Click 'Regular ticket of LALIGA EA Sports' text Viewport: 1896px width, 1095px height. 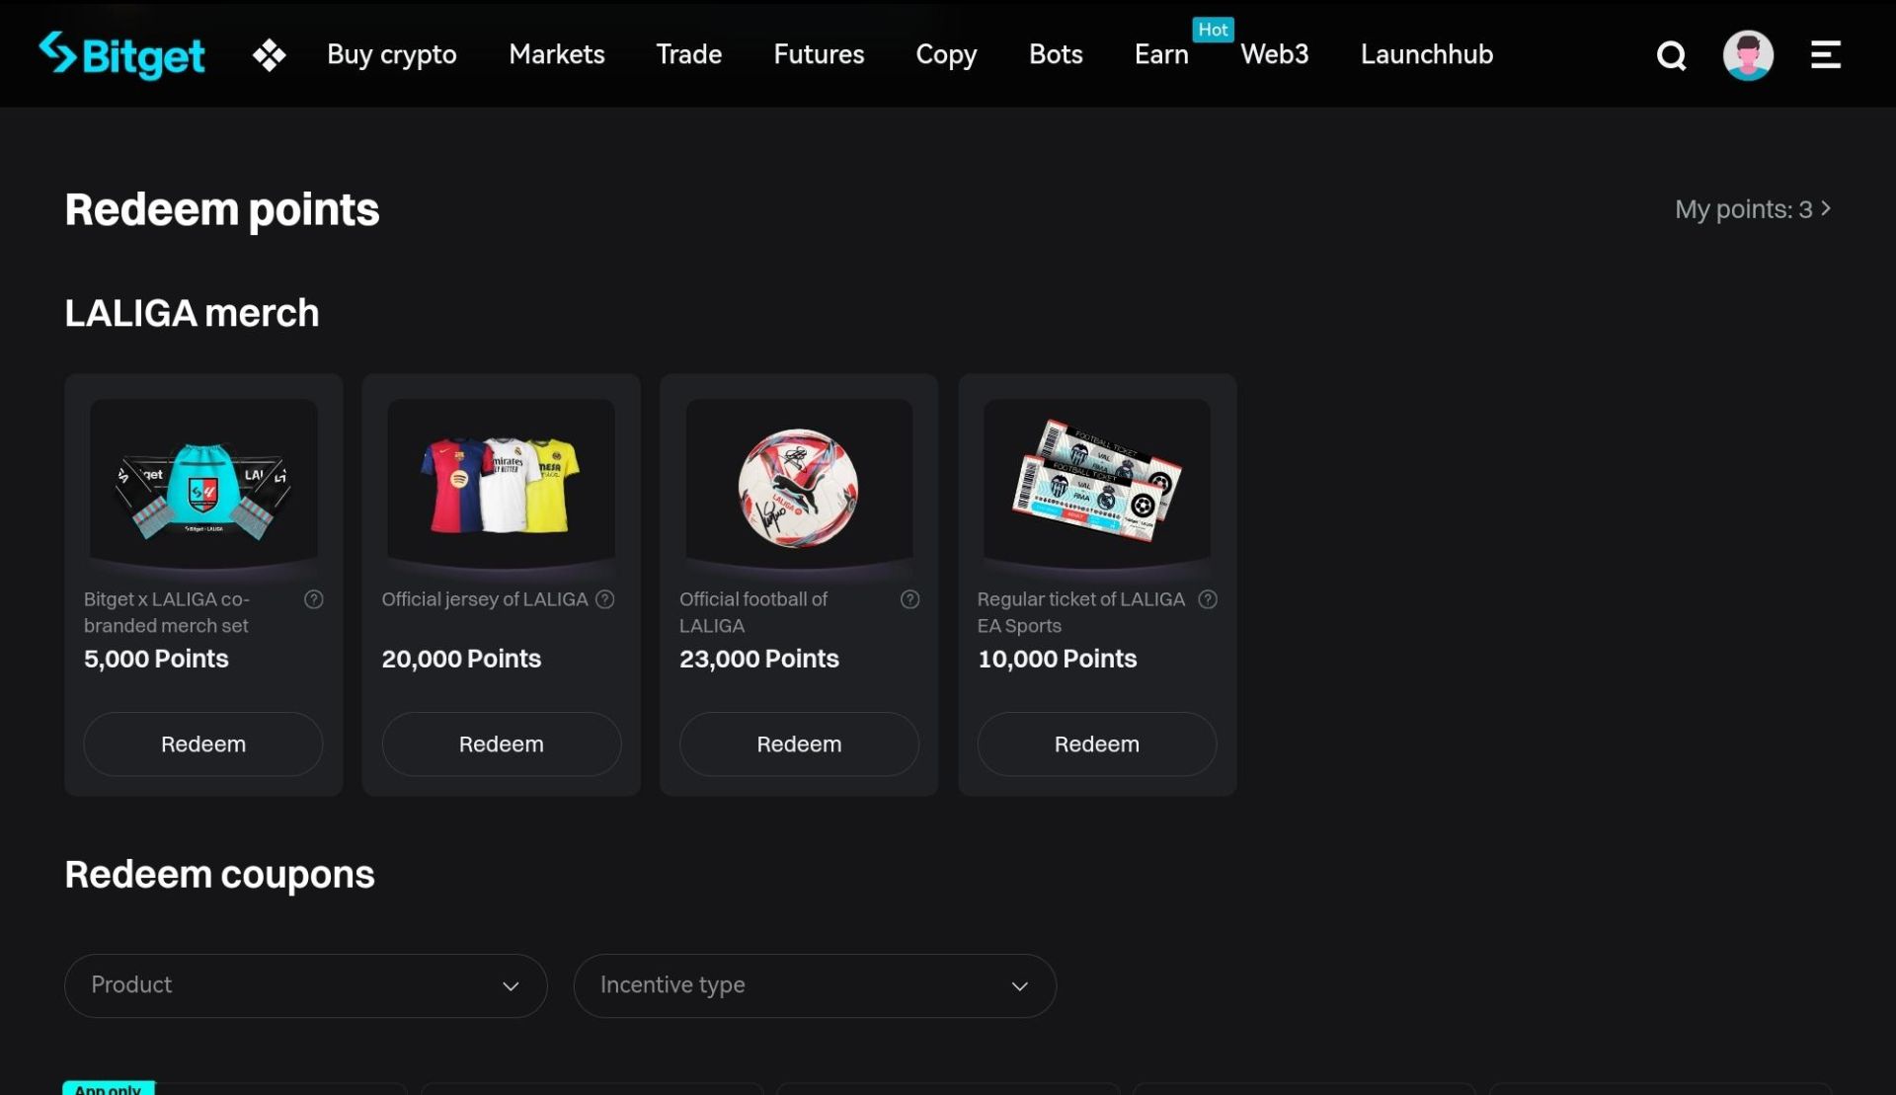tap(1081, 612)
